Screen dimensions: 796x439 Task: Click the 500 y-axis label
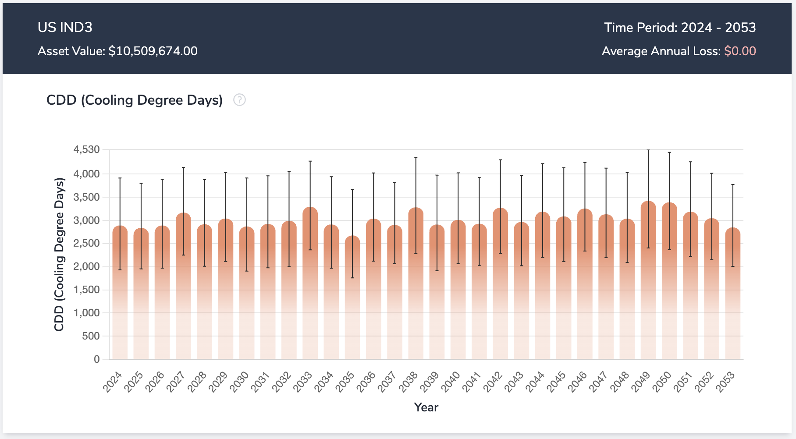91,336
